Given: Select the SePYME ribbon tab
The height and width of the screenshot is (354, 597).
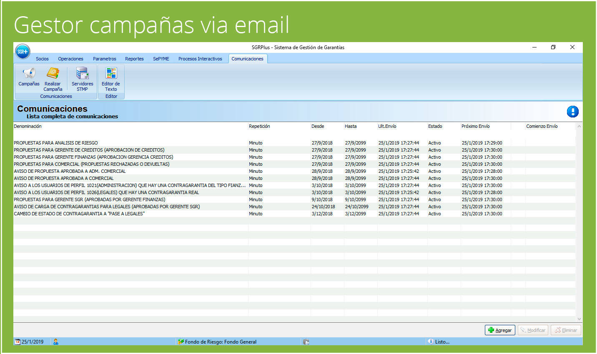Looking at the screenshot, I should 161,58.
